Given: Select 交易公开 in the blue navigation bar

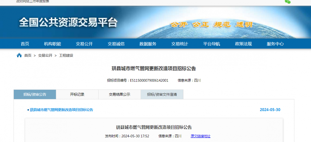Looking at the screenshot, I should click(84, 44).
